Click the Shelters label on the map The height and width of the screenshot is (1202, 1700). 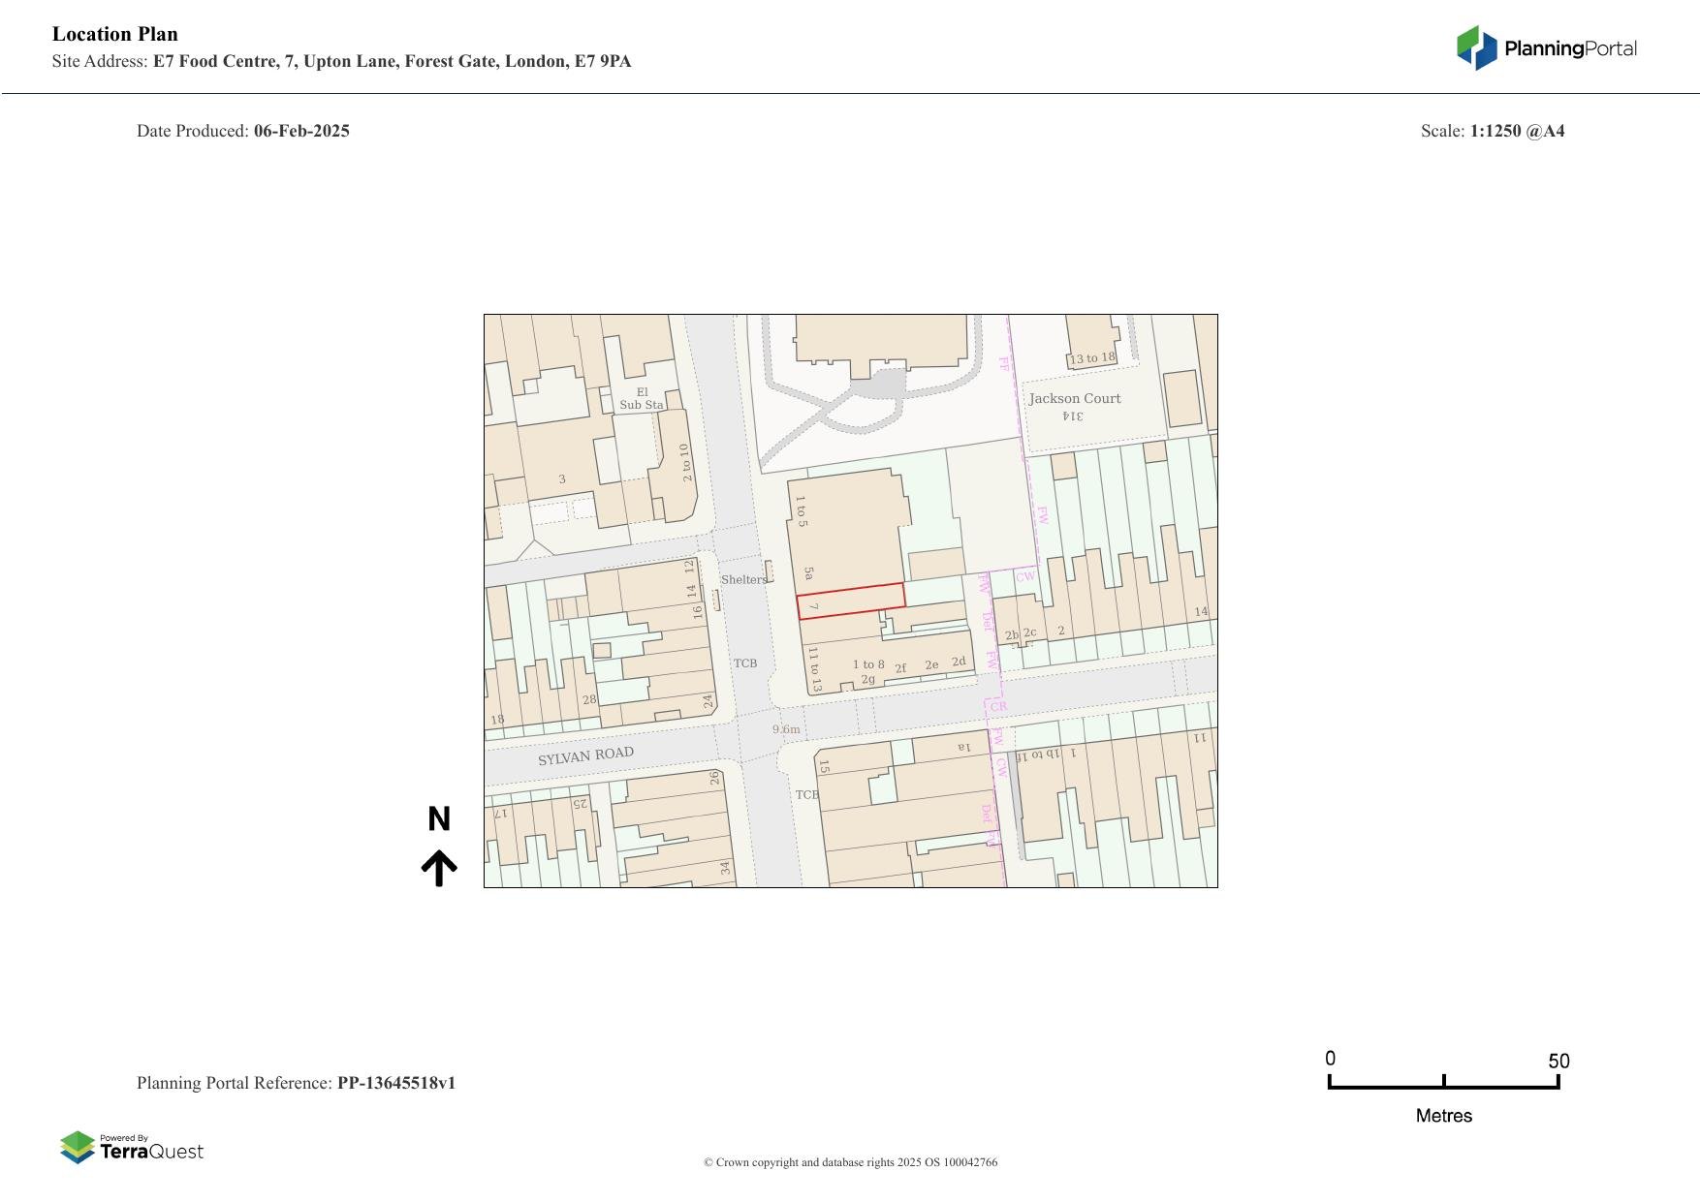click(x=743, y=579)
